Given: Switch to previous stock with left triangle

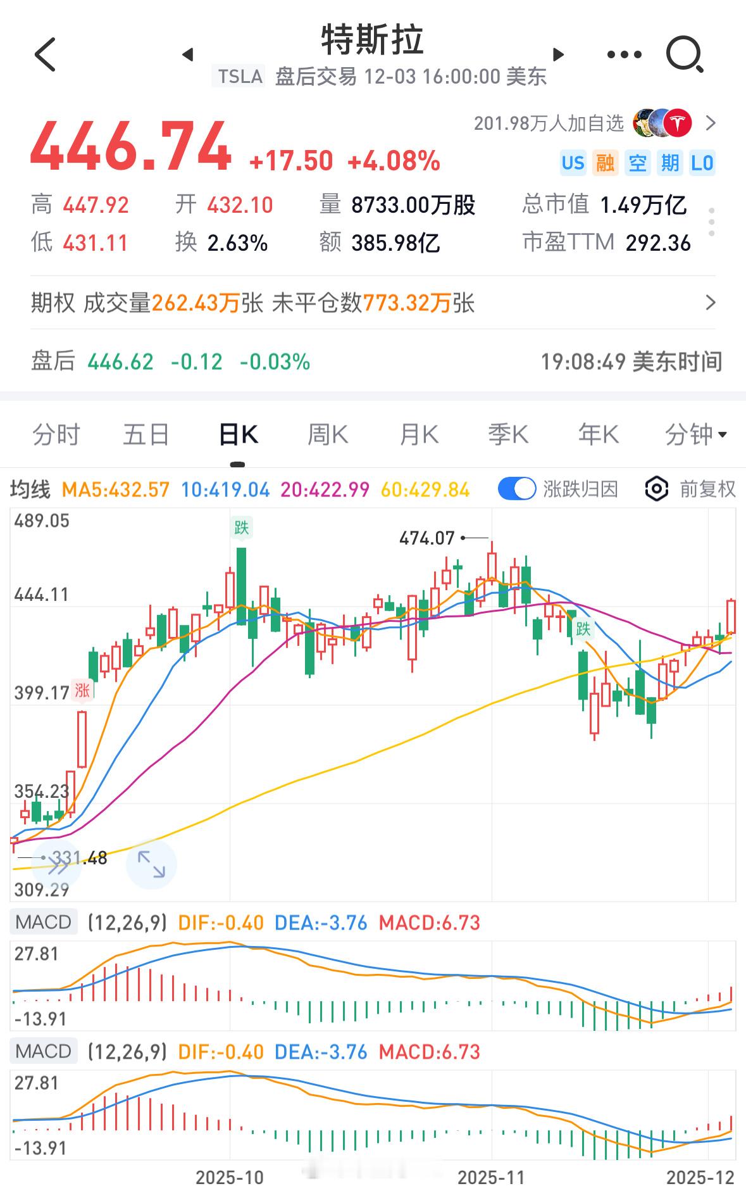Looking at the screenshot, I should point(187,54).
